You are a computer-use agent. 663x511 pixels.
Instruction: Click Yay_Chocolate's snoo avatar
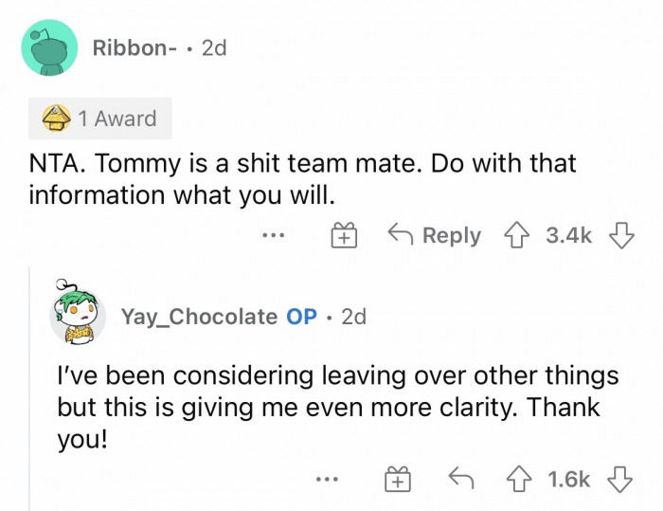point(76,314)
